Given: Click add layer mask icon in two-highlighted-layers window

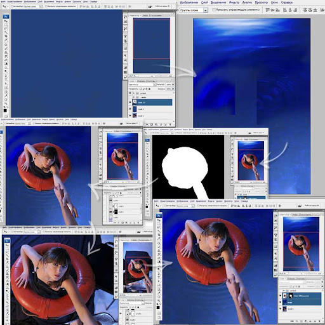Looking at the screenshot, I should pyautogui.click(x=302, y=321).
